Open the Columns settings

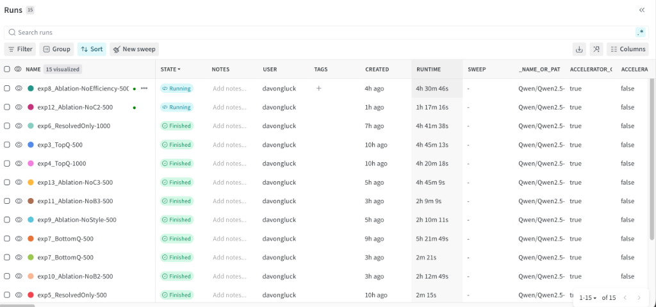627,49
